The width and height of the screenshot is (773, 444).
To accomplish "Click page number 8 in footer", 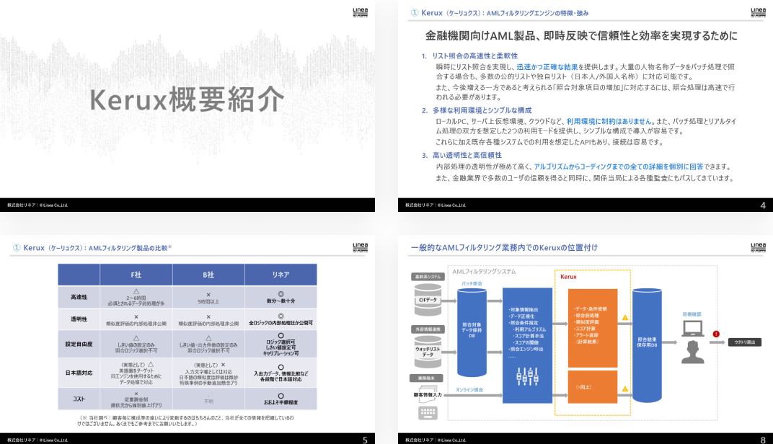I will tap(763, 440).
